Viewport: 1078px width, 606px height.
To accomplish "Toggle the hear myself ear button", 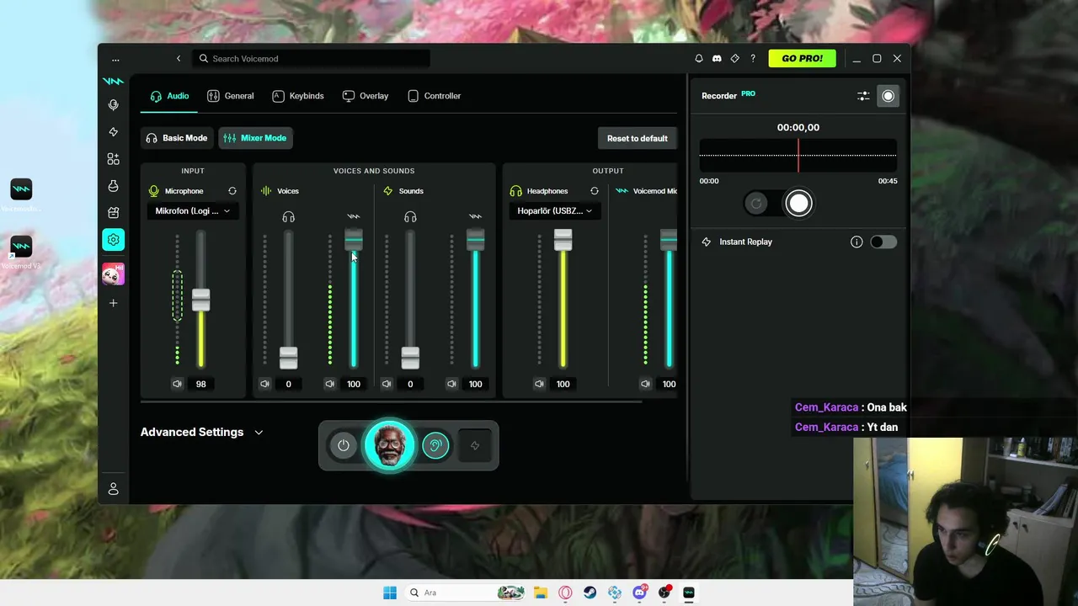I will tap(435, 445).
